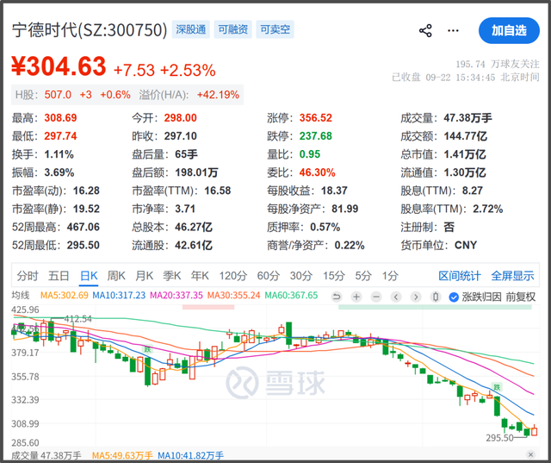Open the three-dots more options menu
This screenshot has width=551, height=463.
453,31
